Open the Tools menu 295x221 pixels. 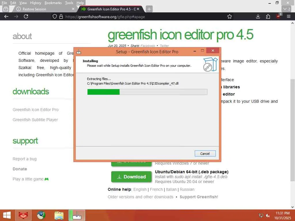pyautogui.click(x=69, y=3)
